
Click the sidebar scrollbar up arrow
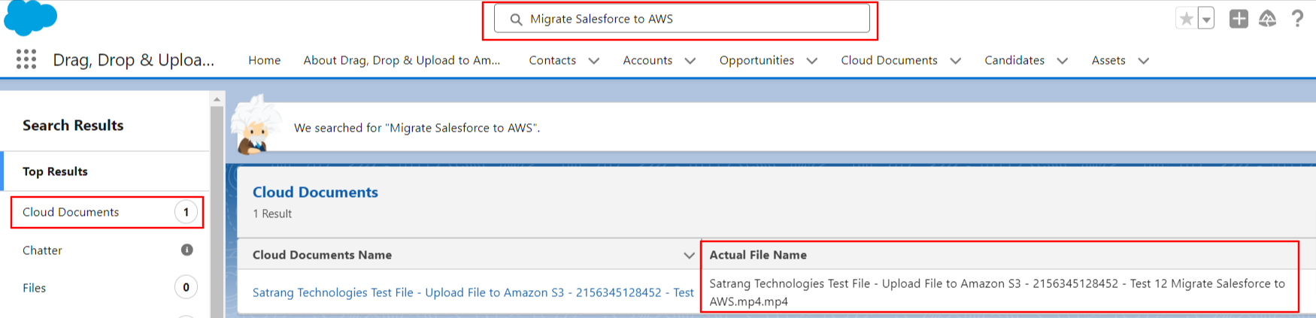(x=217, y=98)
